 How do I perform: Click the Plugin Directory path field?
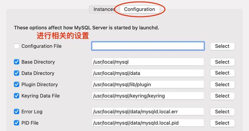point(148,84)
